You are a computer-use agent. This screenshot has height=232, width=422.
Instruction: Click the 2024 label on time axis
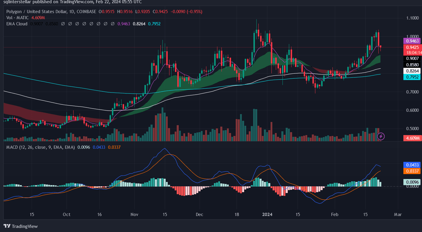(x=267, y=215)
